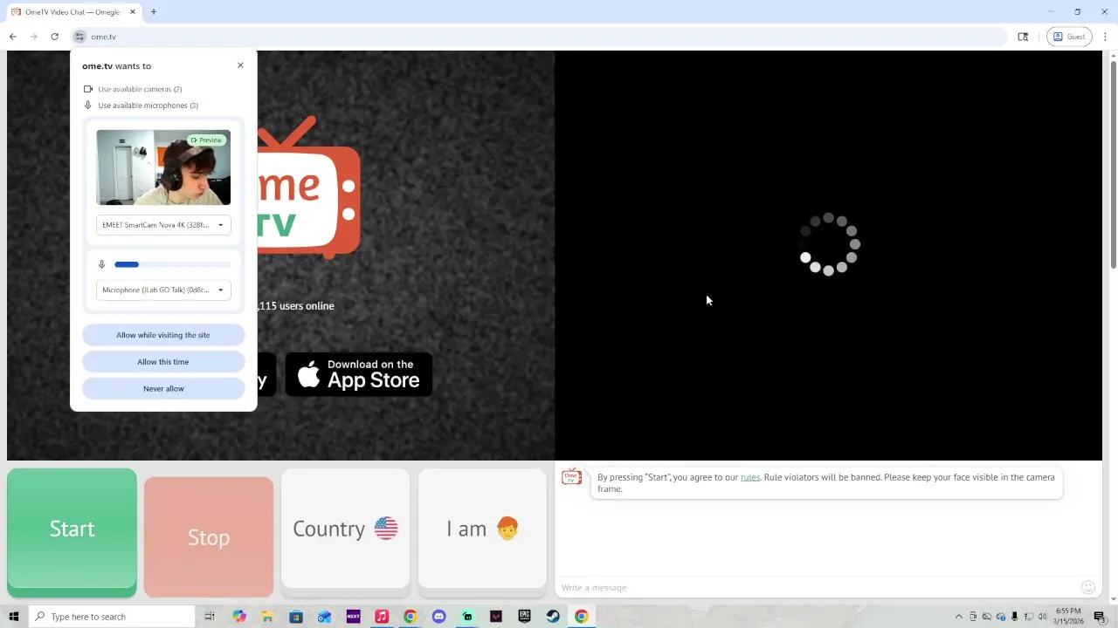Click the Use available cameras (2) text

(140, 89)
